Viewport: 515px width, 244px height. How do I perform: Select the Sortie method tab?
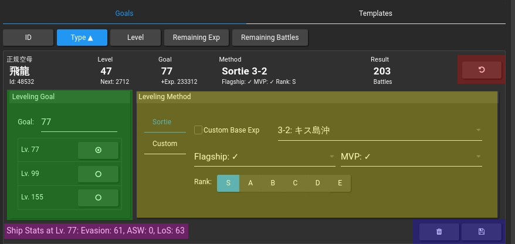165,122
